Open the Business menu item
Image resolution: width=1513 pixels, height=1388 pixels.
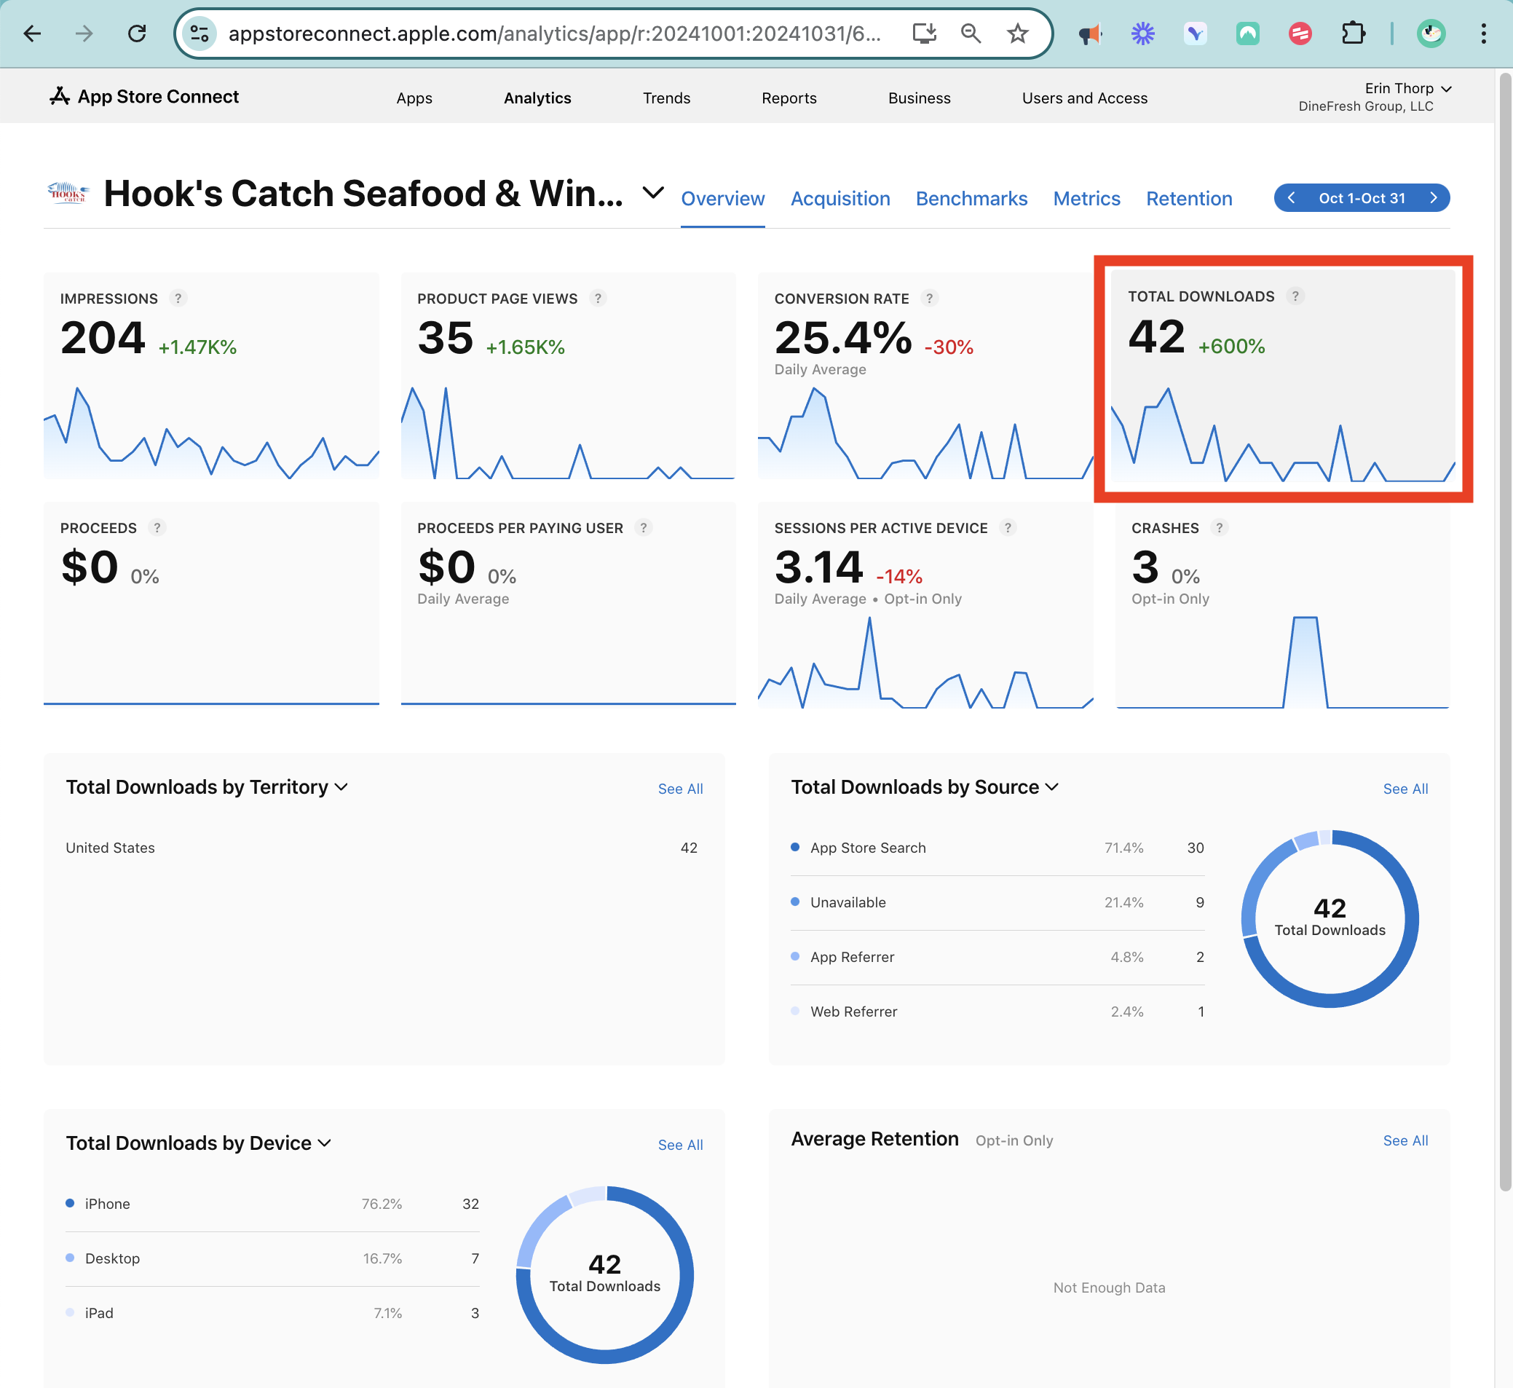919,98
